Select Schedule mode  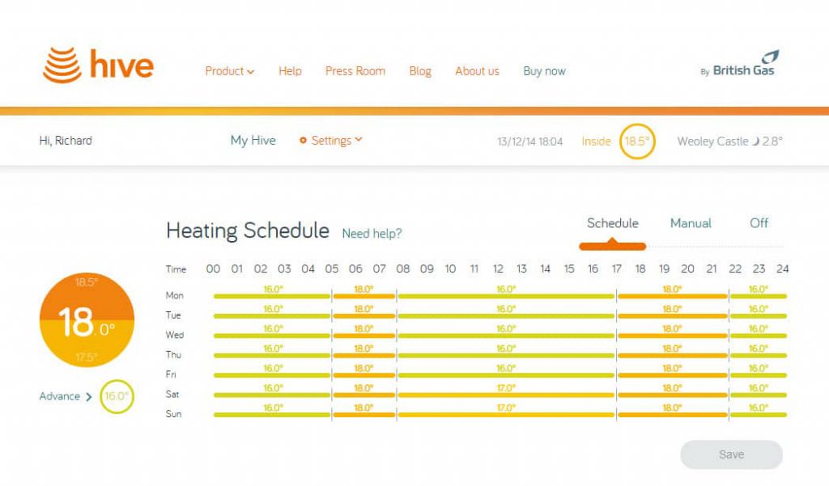[611, 223]
